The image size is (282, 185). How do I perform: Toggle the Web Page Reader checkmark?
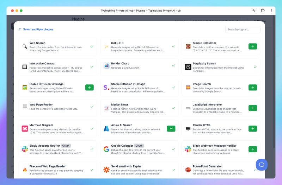tap(92, 107)
